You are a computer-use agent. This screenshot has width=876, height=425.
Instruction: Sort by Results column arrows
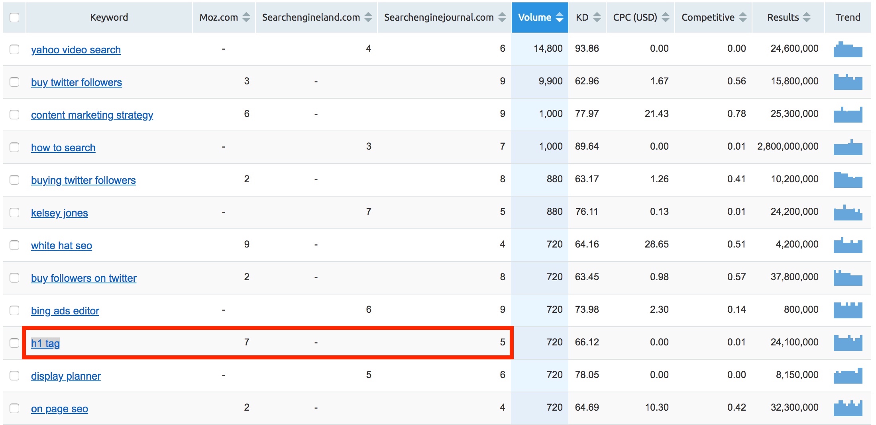click(807, 18)
